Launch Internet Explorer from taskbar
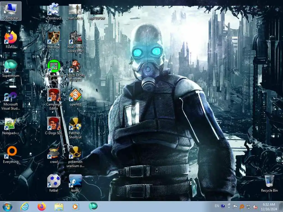Screen dimensions: 283x212 pyautogui.click(x=25, y=206)
